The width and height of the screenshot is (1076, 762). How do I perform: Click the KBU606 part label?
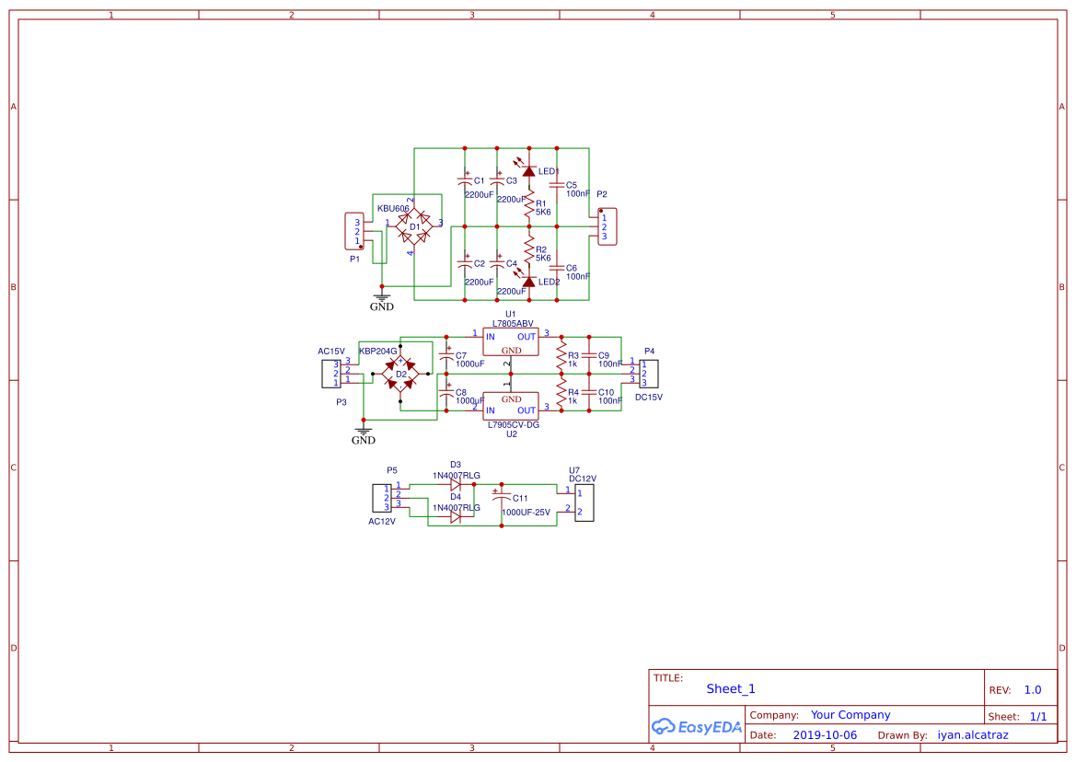(x=393, y=209)
